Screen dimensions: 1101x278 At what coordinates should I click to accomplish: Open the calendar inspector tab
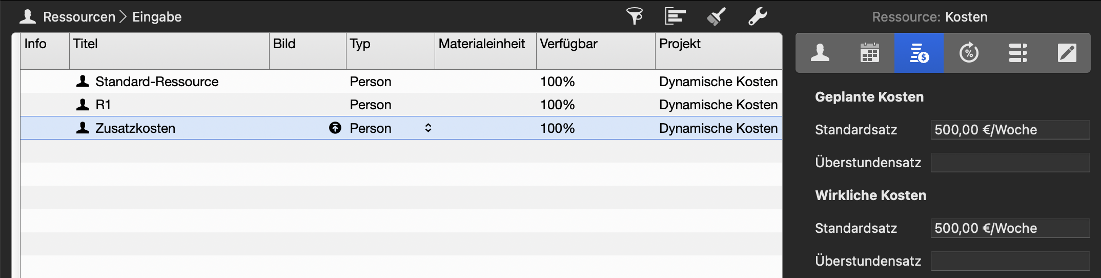click(869, 53)
